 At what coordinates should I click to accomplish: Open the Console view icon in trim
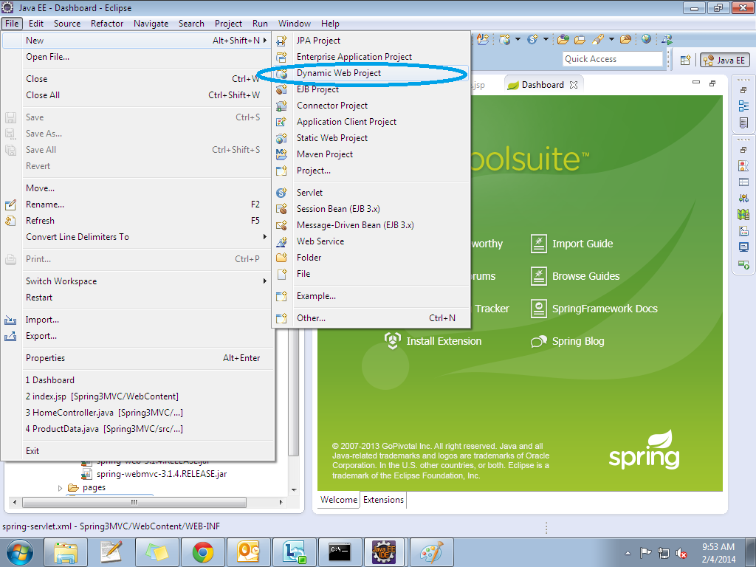[743, 247]
